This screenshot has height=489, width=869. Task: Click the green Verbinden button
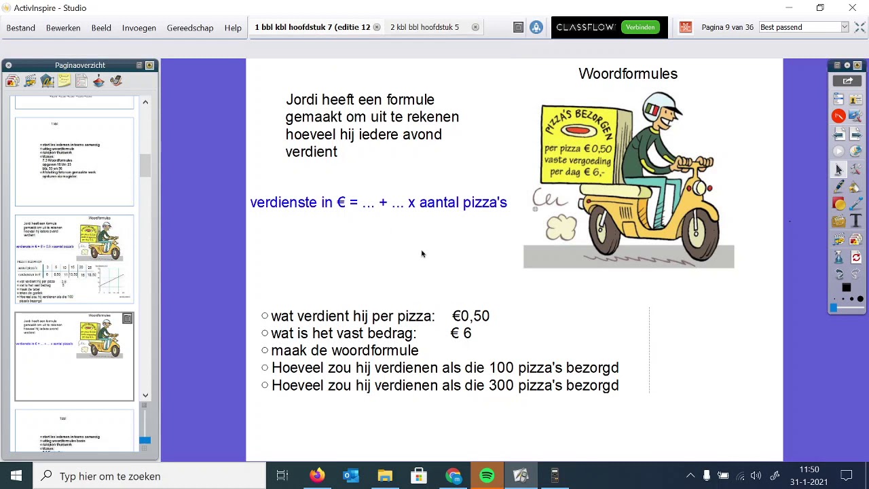coord(640,27)
